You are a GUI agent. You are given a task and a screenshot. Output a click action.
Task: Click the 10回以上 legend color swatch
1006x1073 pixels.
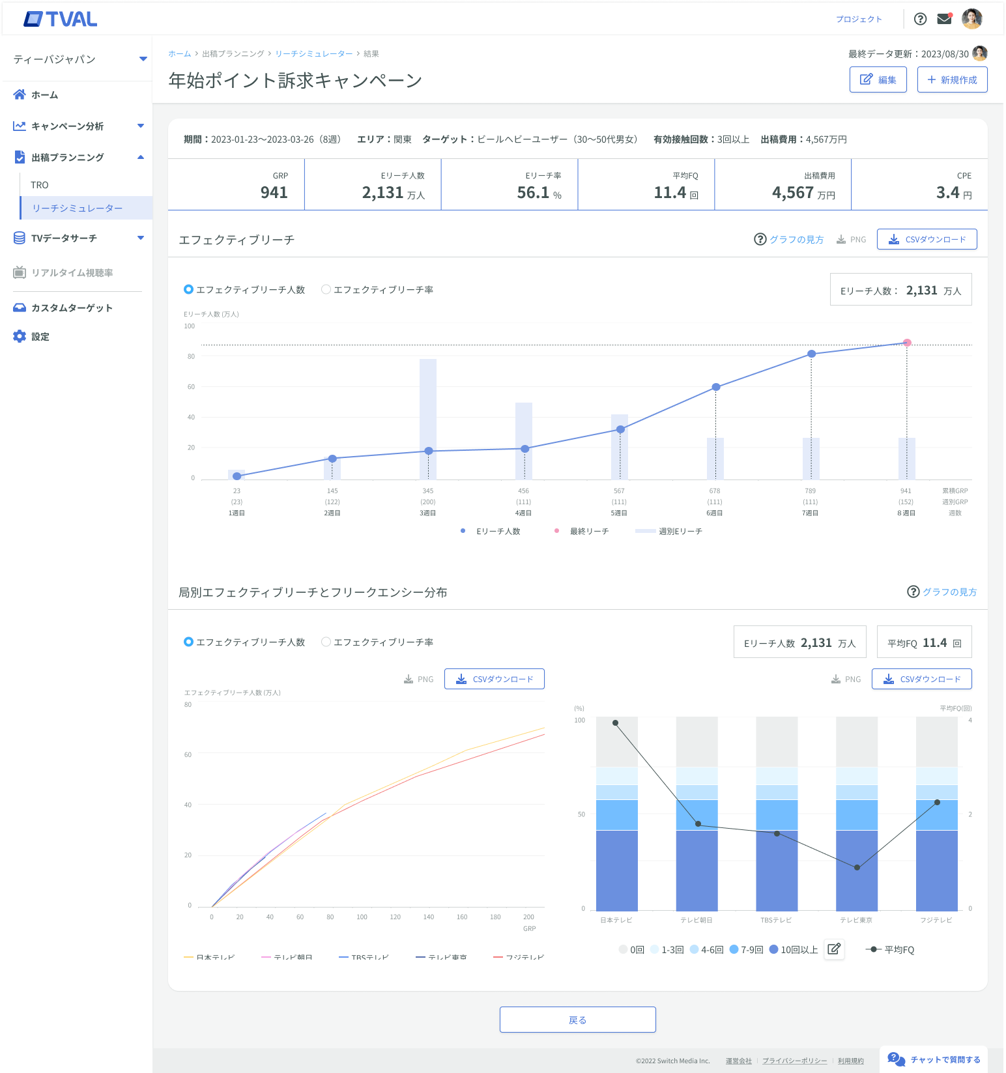[x=774, y=949]
